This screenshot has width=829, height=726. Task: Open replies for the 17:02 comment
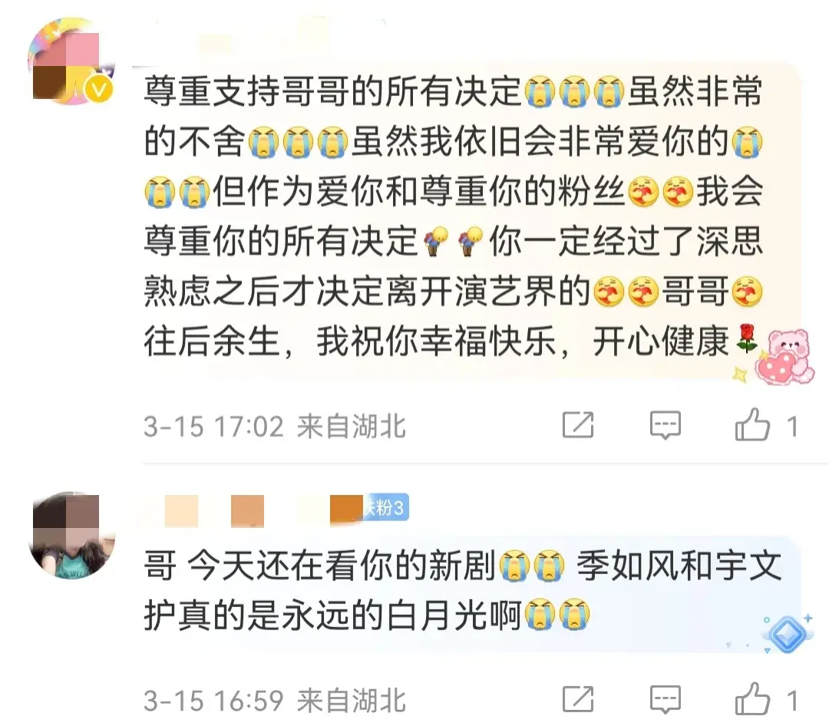point(665,425)
